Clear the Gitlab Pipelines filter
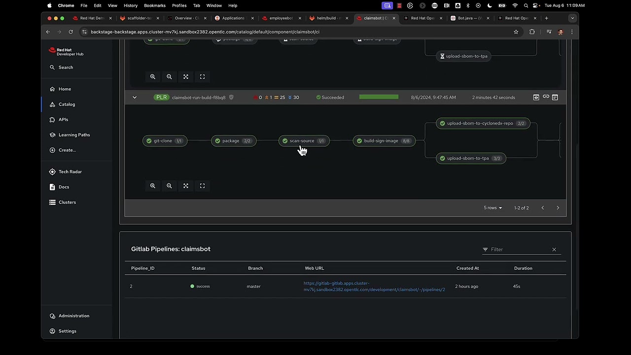 coord(554,249)
